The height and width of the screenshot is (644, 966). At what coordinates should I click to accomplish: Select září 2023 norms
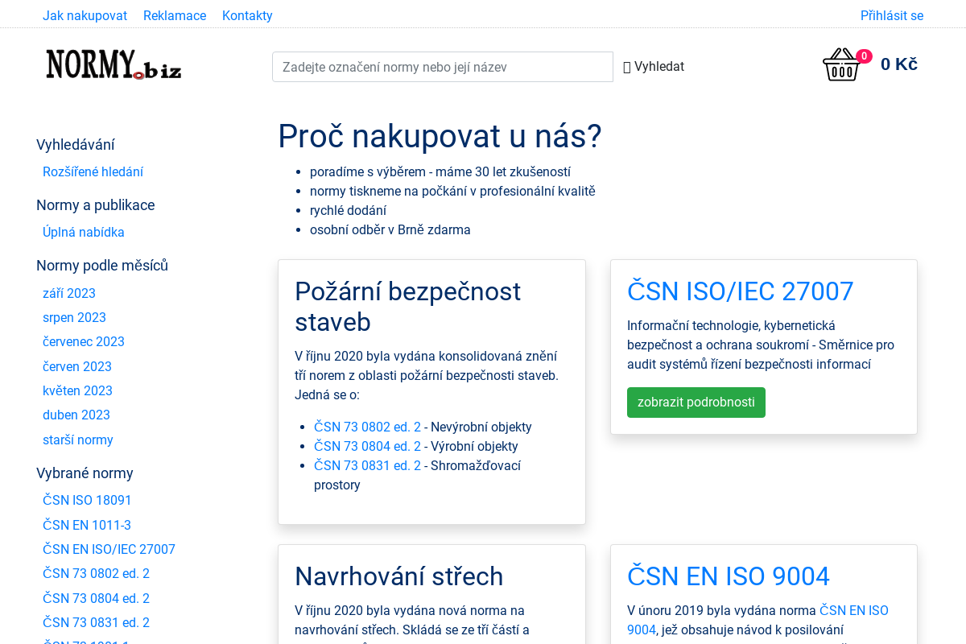(x=68, y=293)
